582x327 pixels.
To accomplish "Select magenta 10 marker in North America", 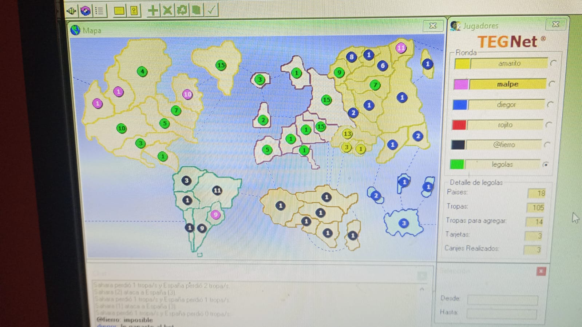I will 187,94.
